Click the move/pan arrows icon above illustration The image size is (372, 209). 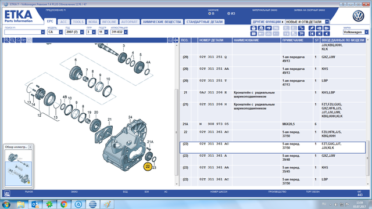[x=176, y=40]
